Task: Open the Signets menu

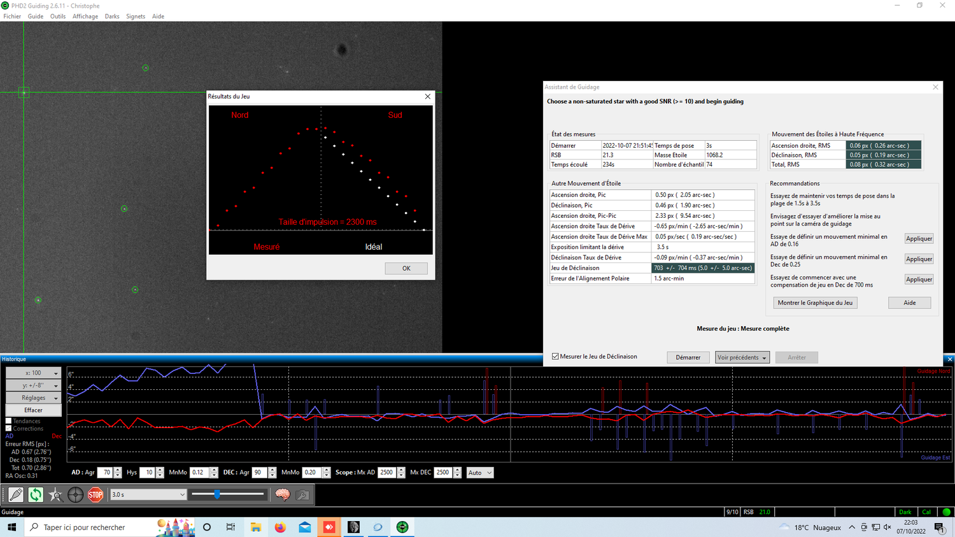Action: point(136,17)
